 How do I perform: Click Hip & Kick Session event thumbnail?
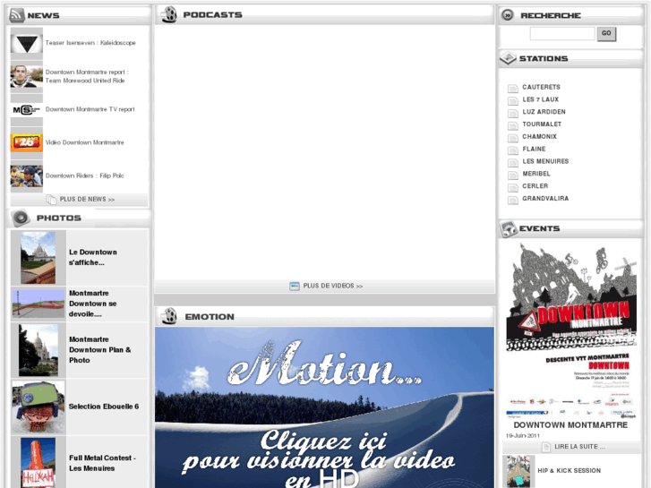pyautogui.click(x=518, y=471)
